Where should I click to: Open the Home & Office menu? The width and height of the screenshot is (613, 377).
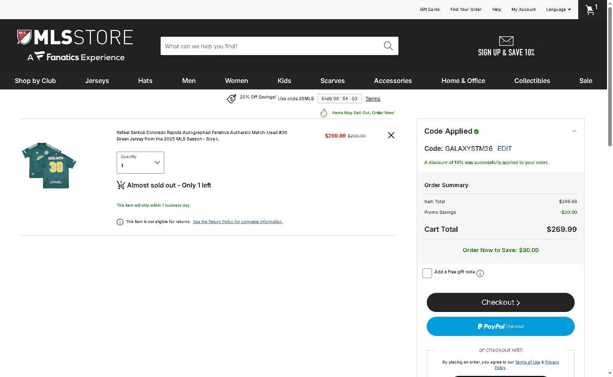tap(463, 81)
